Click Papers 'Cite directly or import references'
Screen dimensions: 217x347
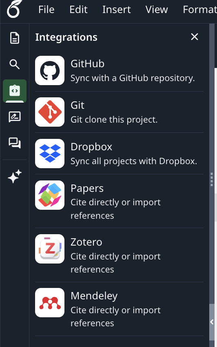(x=115, y=209)
